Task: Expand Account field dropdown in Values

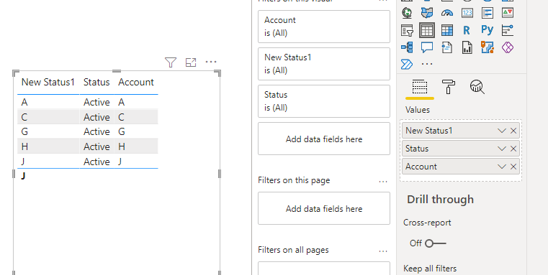Action: point(502,167)
